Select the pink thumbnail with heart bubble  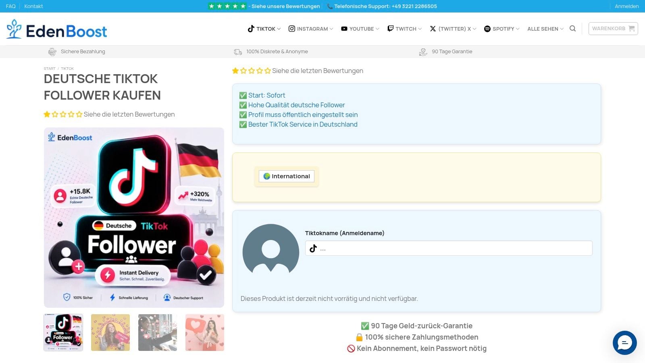pos(205,332)
